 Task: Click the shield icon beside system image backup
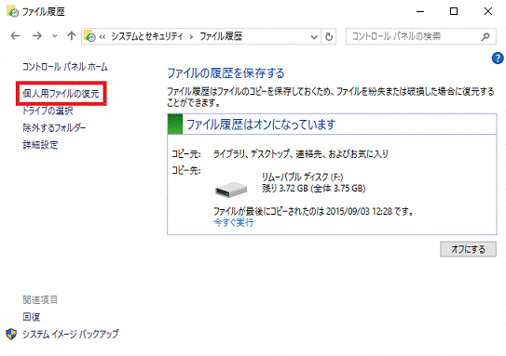(11, 334)
